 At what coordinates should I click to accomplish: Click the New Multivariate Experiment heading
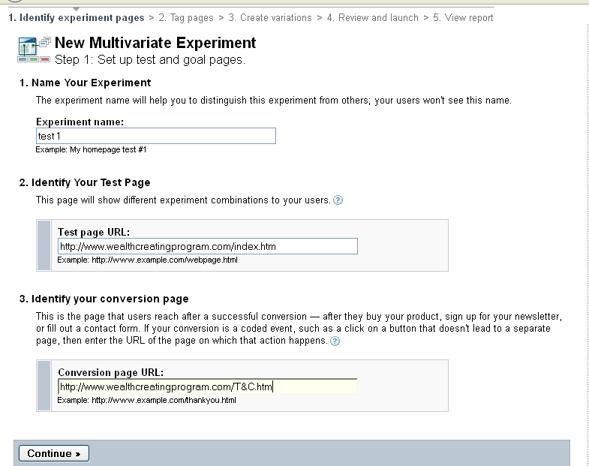point(155,43)
